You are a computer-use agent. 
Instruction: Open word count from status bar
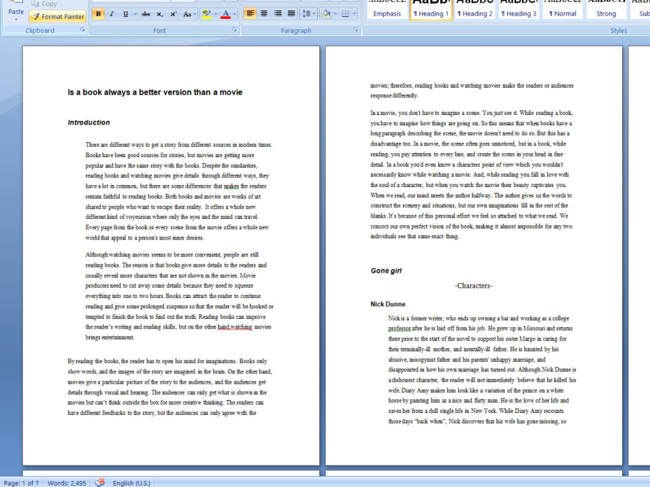[67, 483]
